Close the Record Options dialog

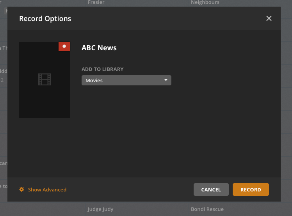[x=269, y=18]
